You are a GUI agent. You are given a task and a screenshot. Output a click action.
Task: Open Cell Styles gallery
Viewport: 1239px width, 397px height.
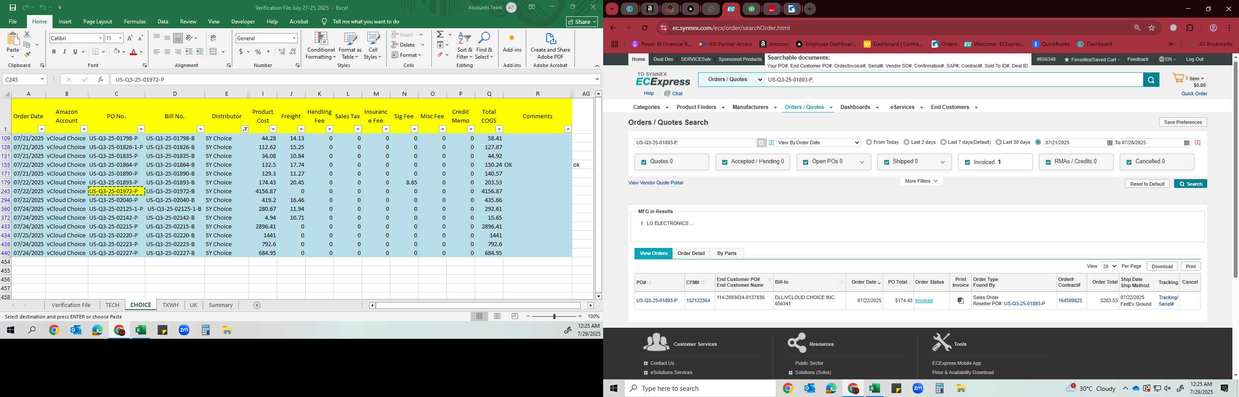click(373, 46)
